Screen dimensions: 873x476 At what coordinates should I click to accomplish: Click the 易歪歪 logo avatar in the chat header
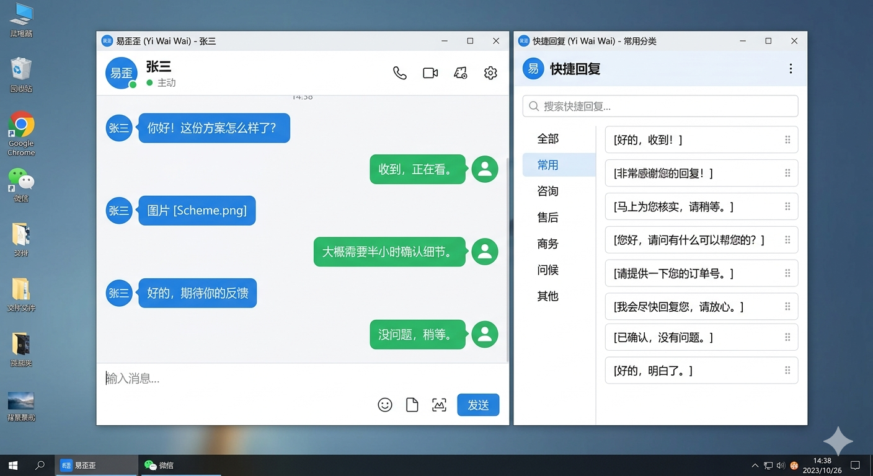[x=121, y=73]
